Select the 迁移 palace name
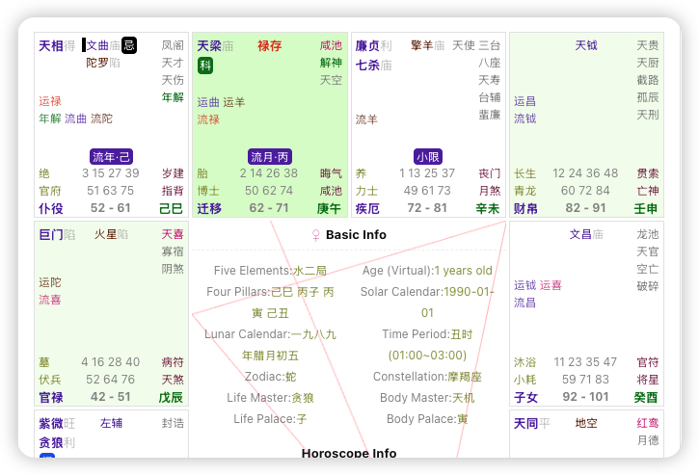This screenshot has height=475, width=699. tap(209, 208)
